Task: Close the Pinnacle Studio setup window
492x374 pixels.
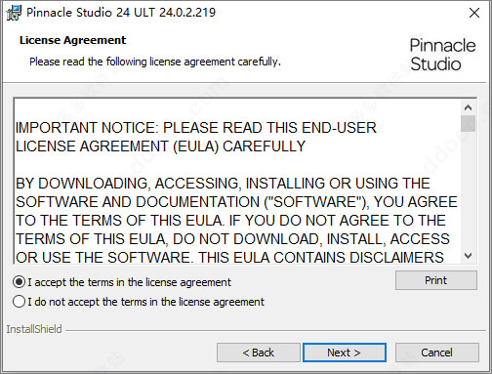Action: click(474, 13)
